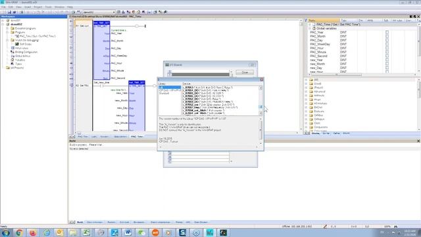This screenshot has height=237, width=421.
Task: Expand the demo001 project node
Action: point(3,20)
